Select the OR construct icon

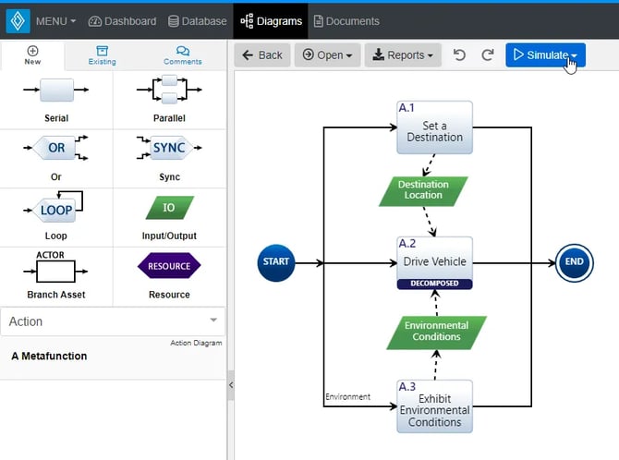click(56, 148)
